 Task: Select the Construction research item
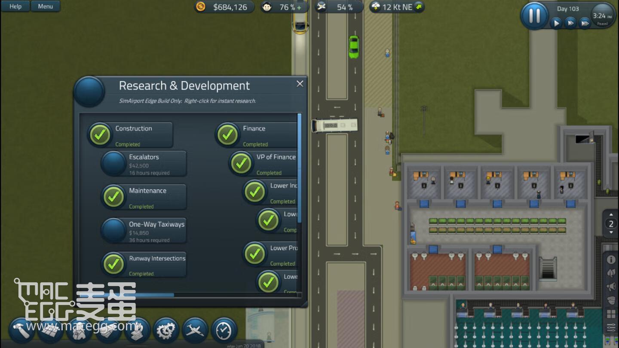click(x=130, y=135)
